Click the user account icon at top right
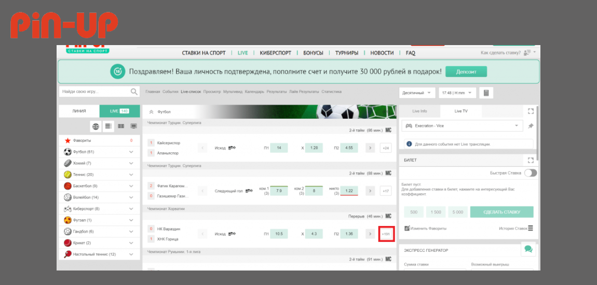Image resolution: width=597 pixels, height=285 pixels. click(x=527, y=52)
